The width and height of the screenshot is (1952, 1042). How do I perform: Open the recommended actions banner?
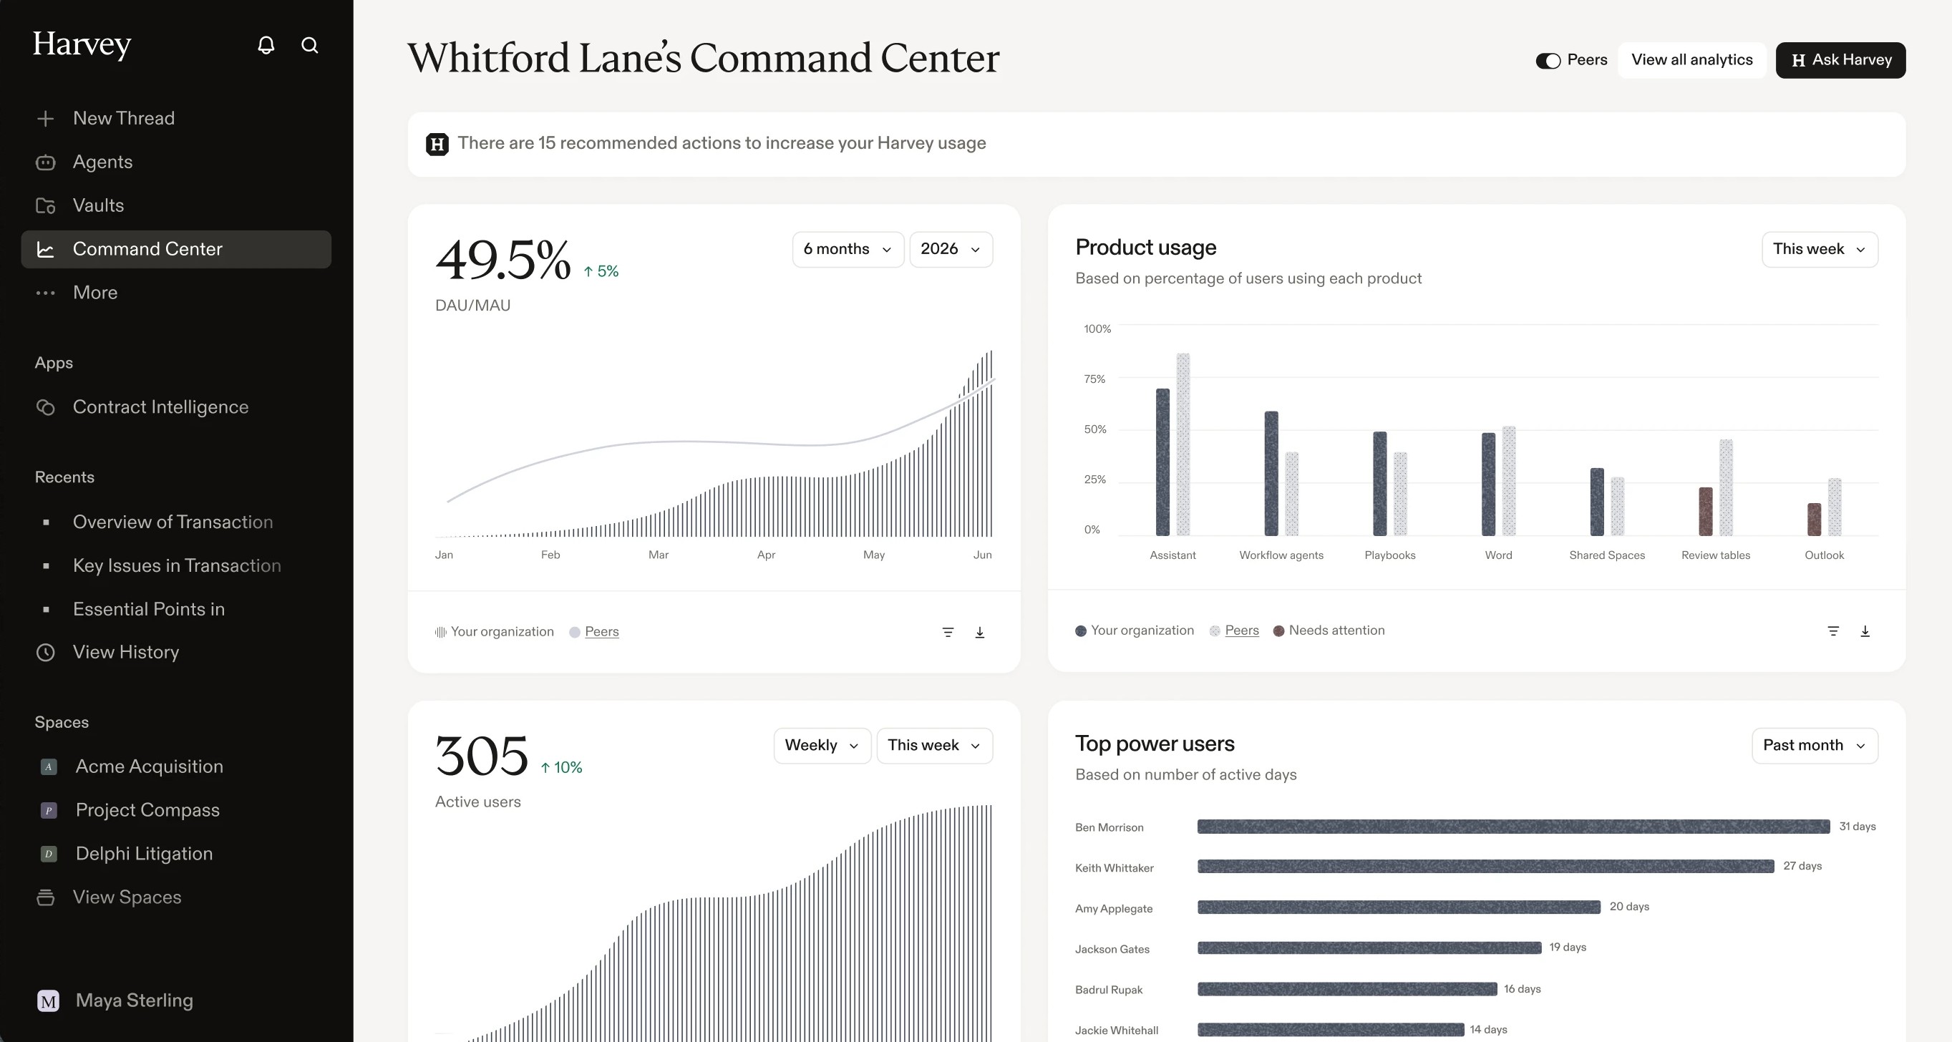tap(1156, 144)
